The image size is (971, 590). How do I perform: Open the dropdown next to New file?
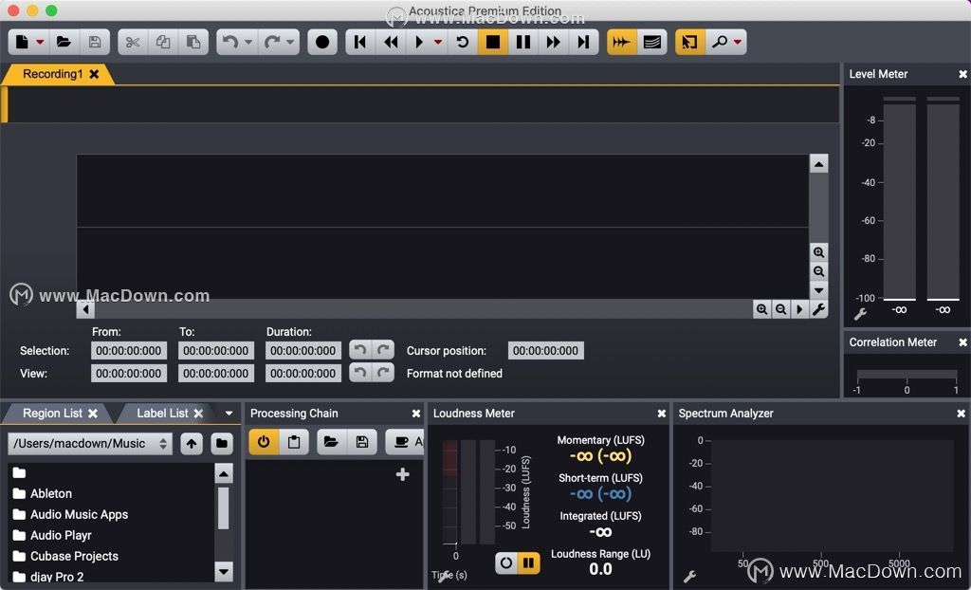click(x=40, y=42)
